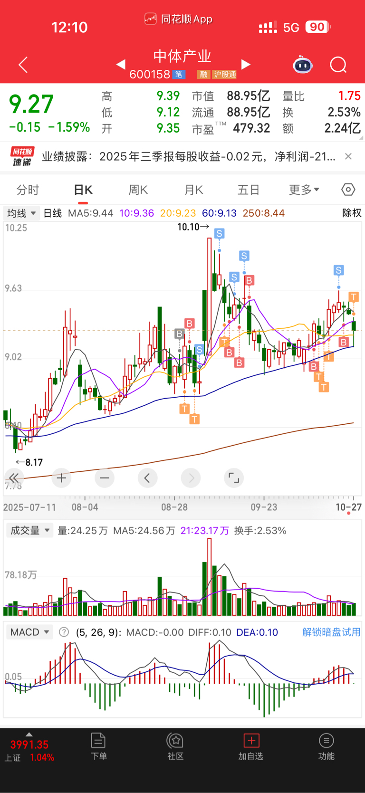Select the 周K tab

[138, 190]
